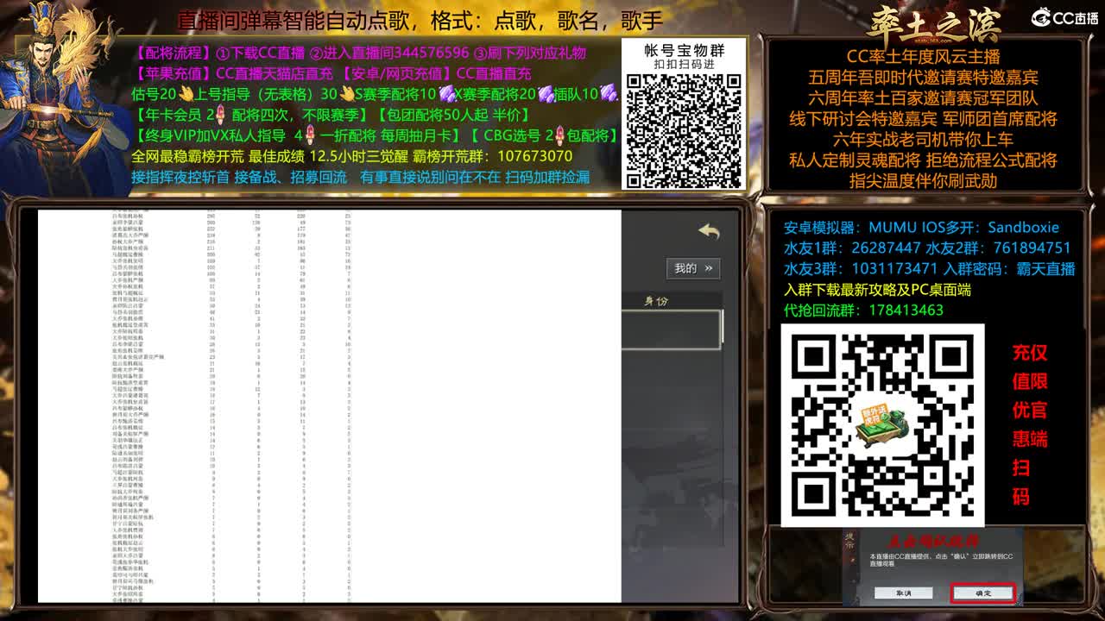Click the 六年实战老司机带你上车 text
The image size is (1105, 621).
(x=923, y=140)
